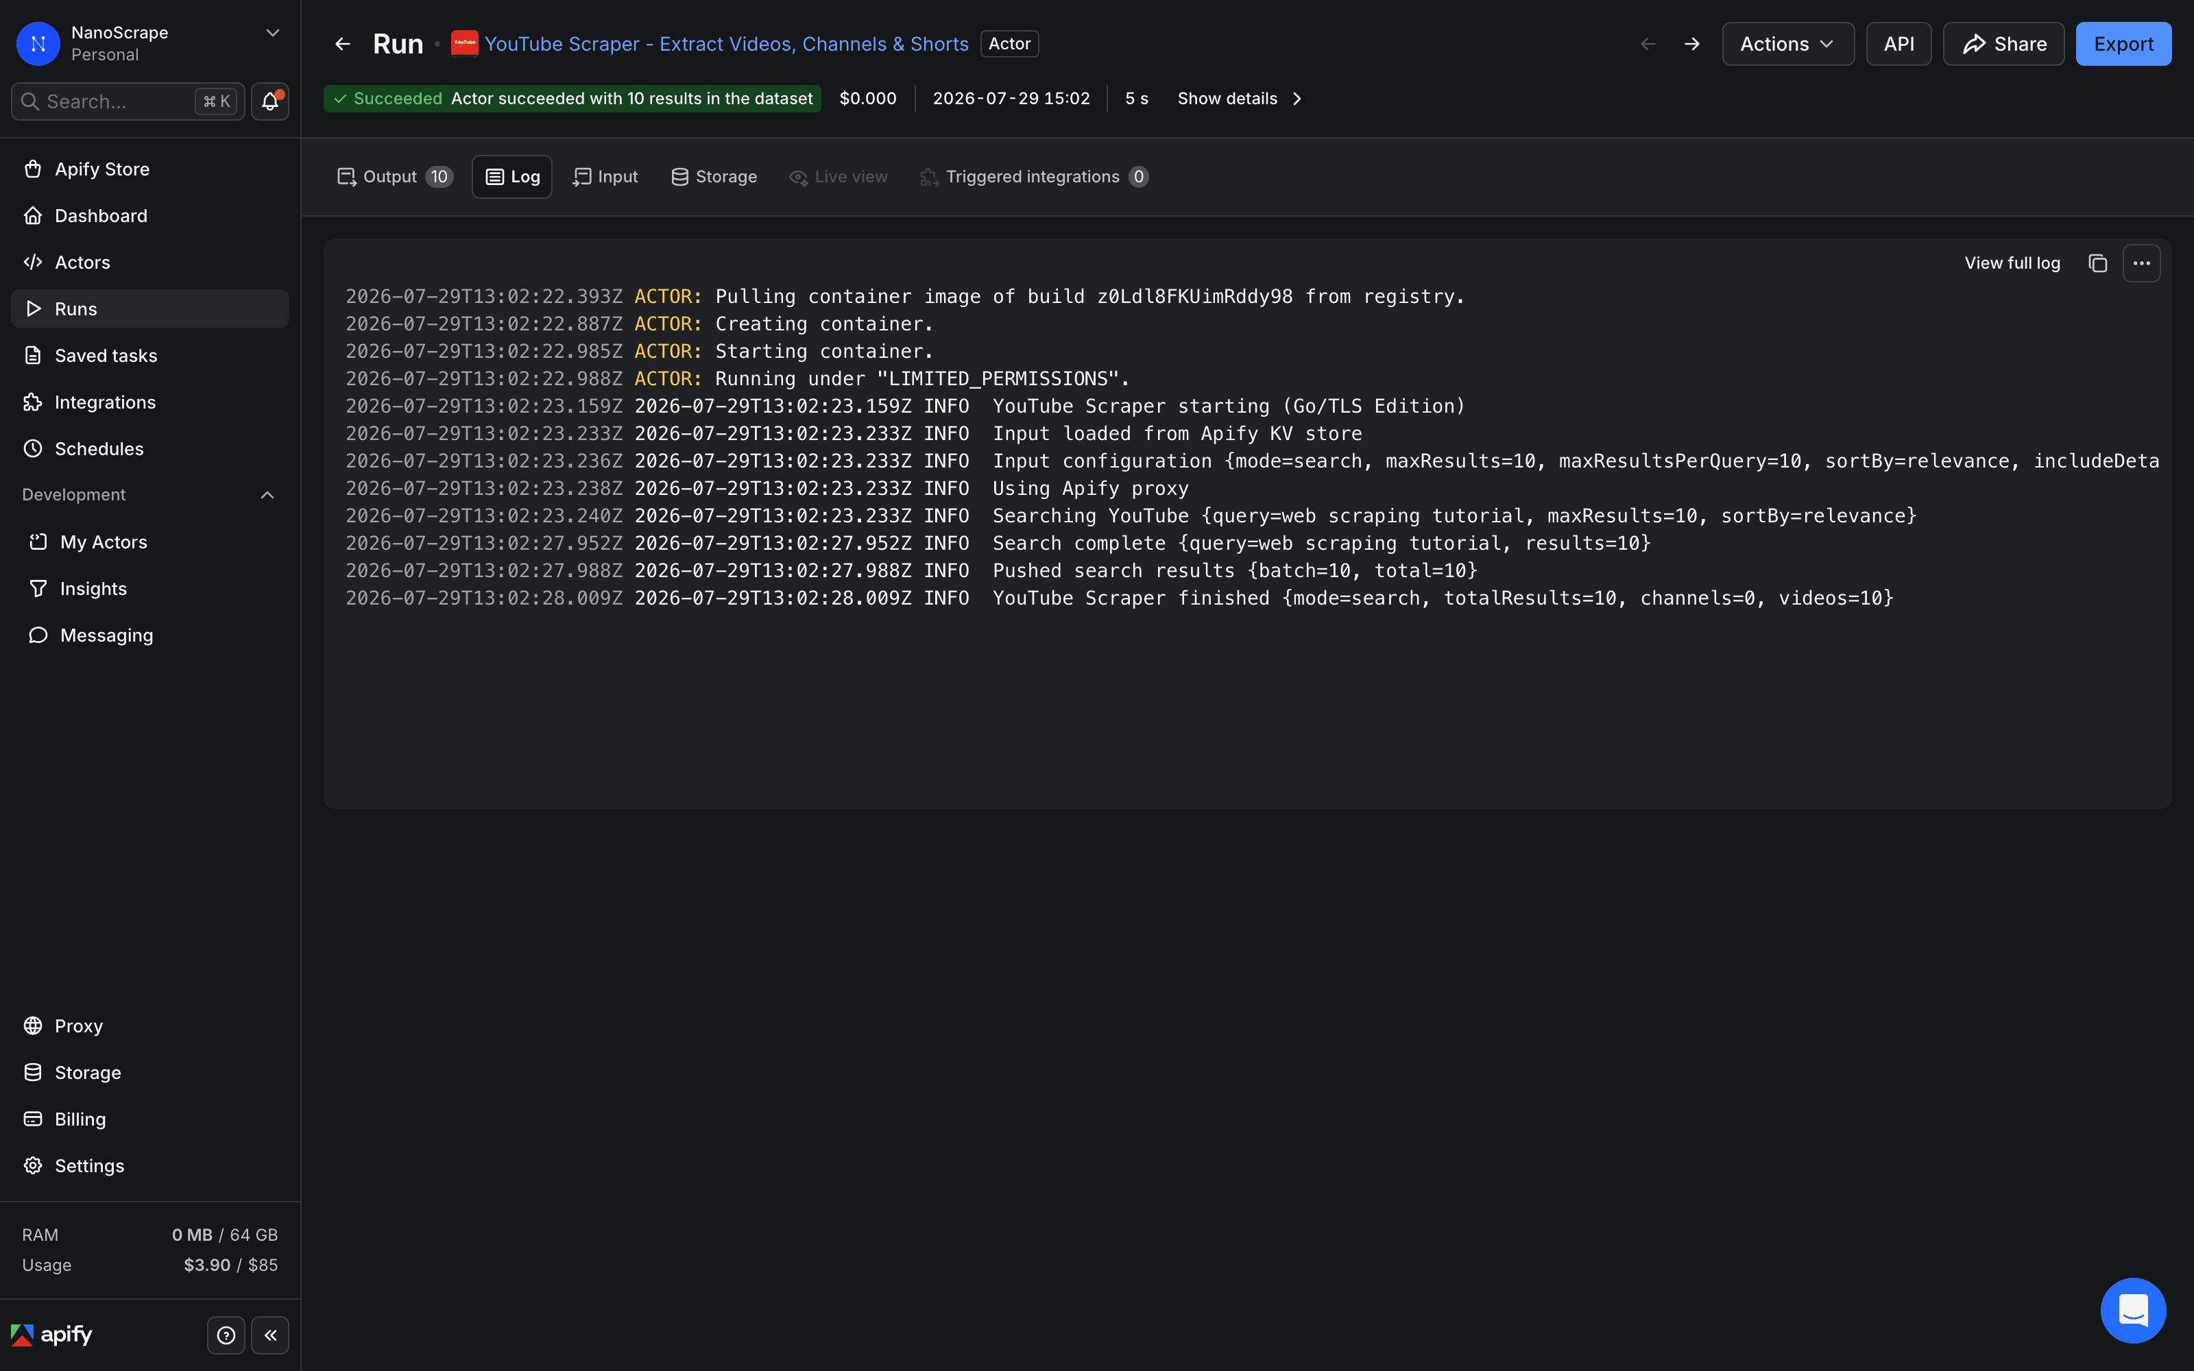
Task: Open Storage in sidebar
Action: tap(149, 1073)
